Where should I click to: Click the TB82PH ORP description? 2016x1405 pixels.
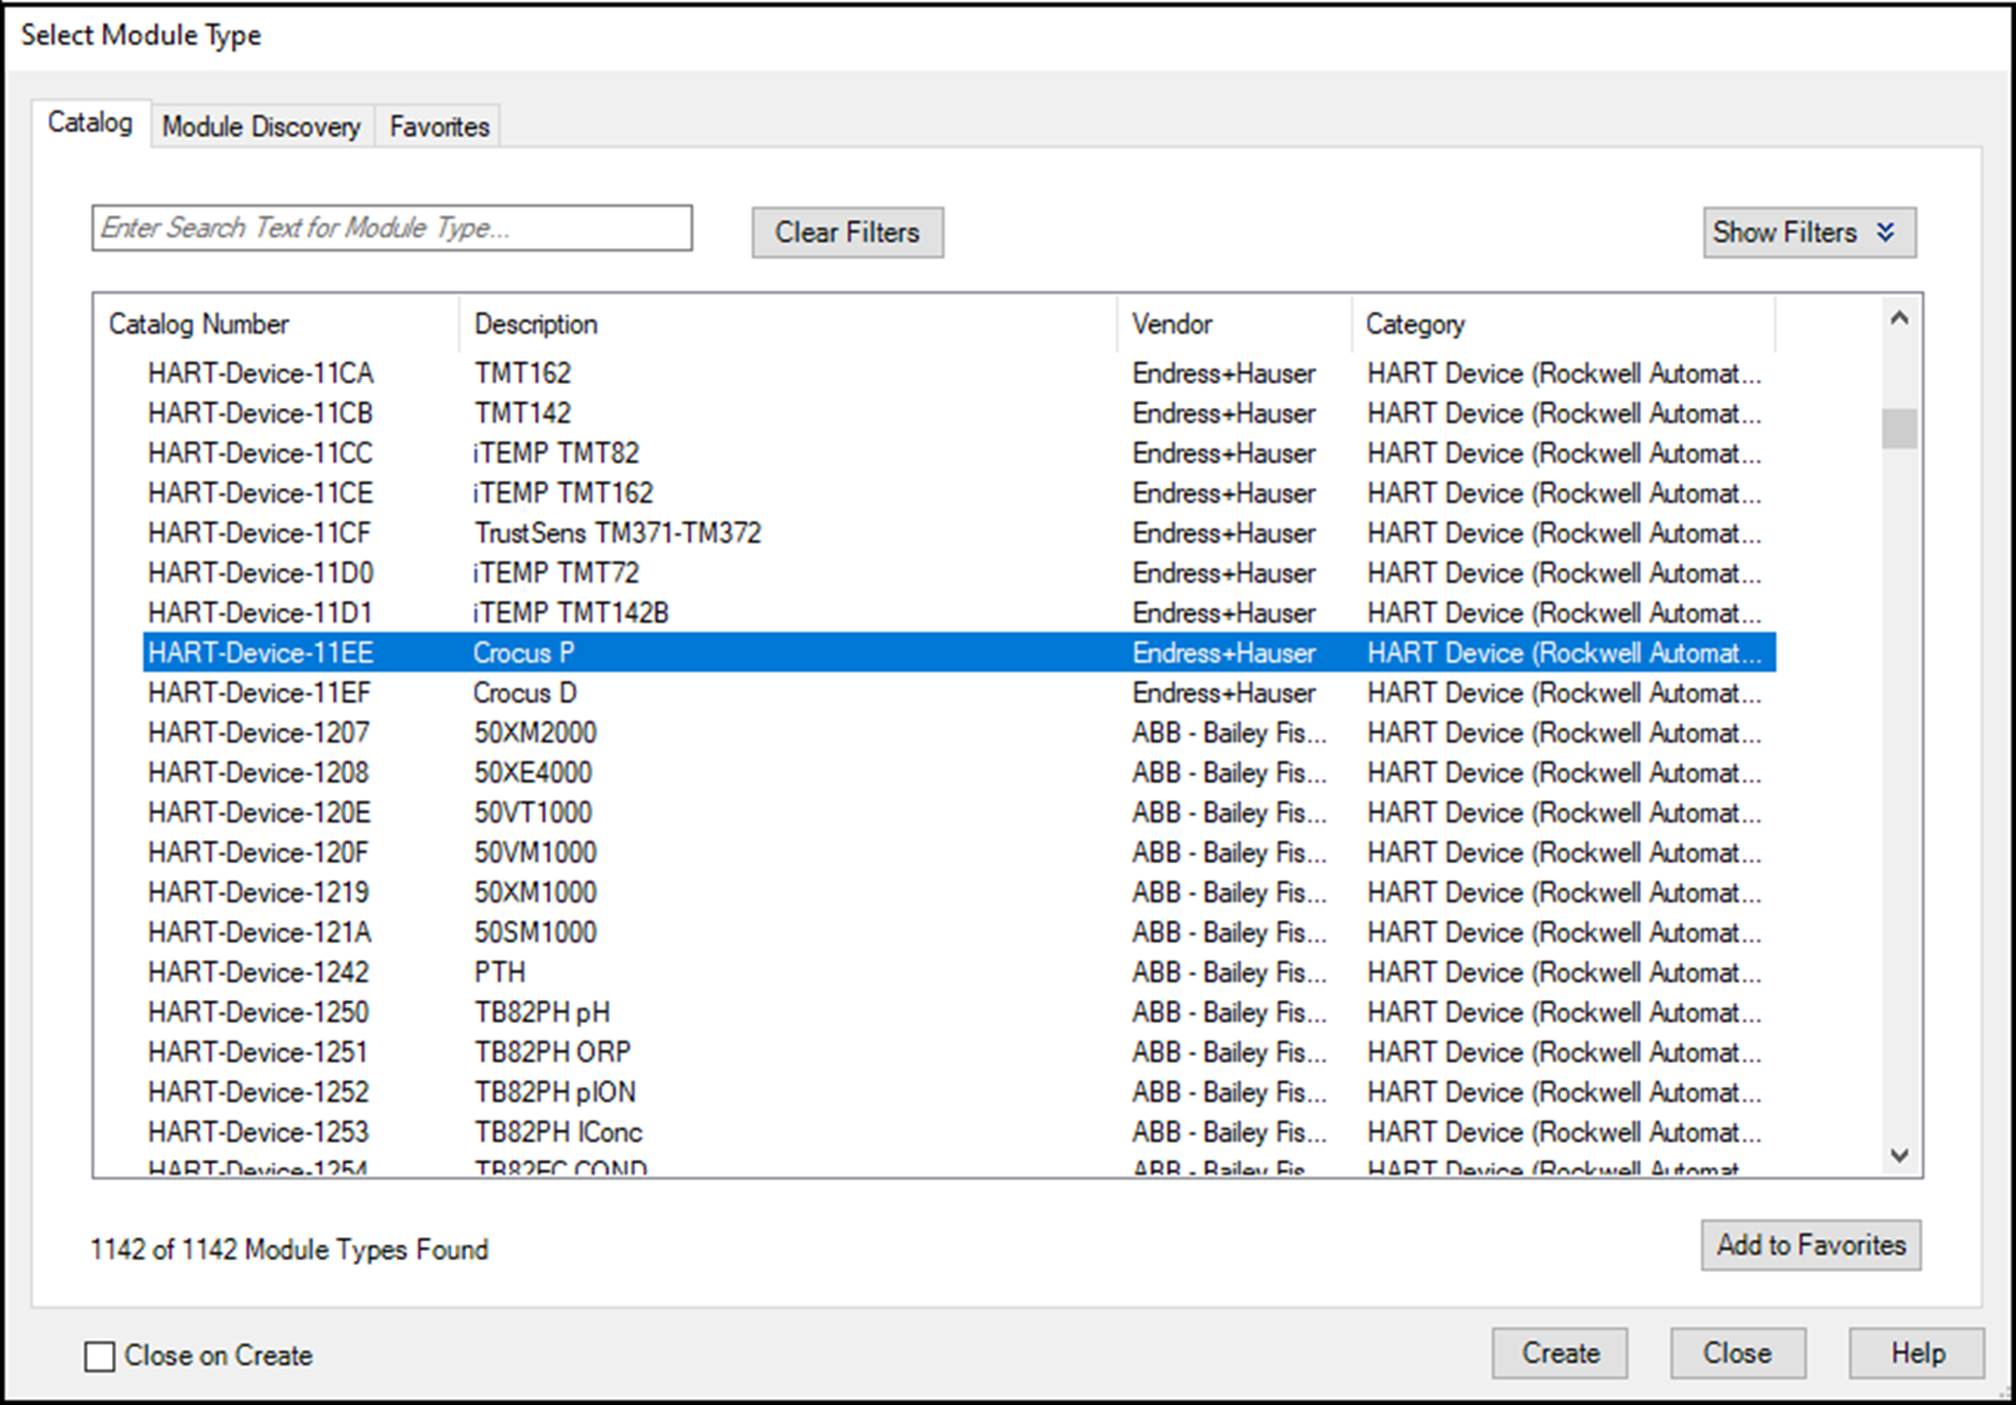point(553,1052)
